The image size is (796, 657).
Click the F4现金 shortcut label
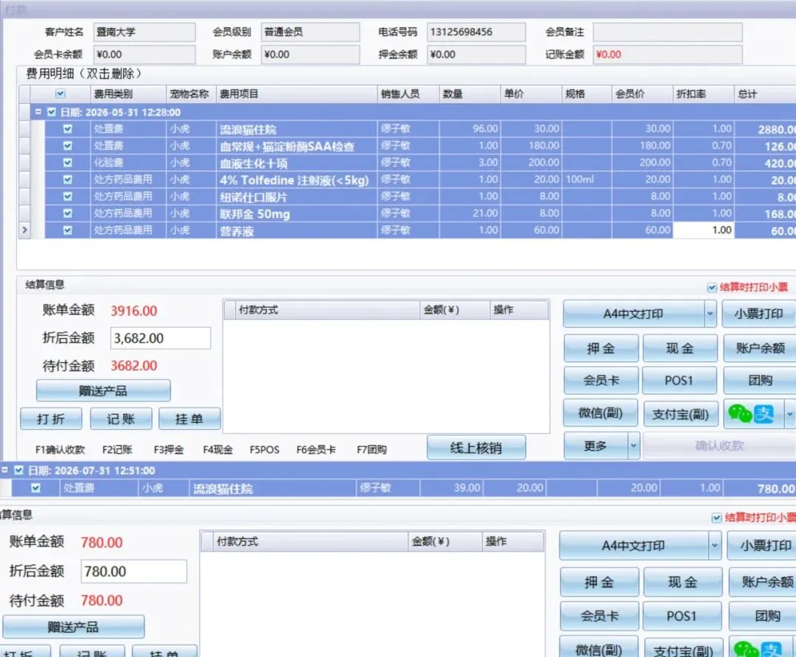[217, 449]
